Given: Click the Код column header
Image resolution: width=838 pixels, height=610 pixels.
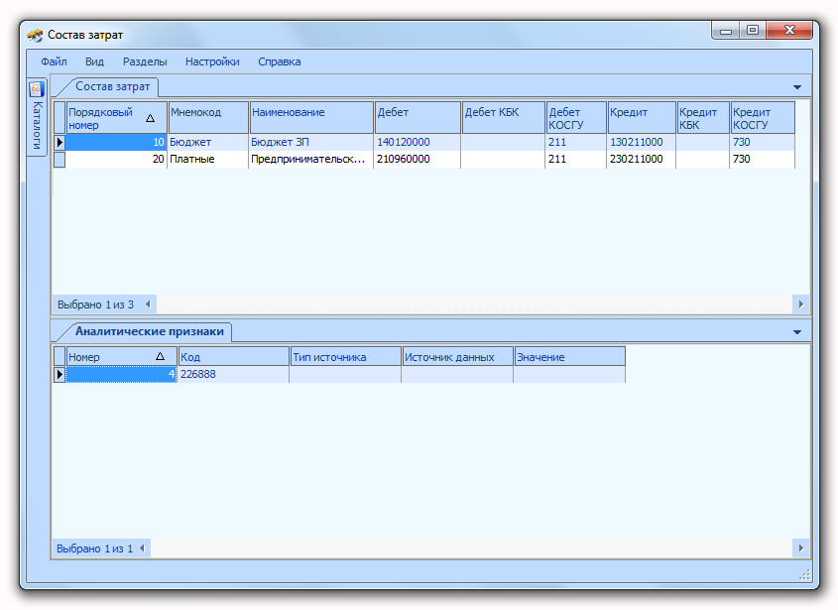Looking at the screenshot, I should tap(234, 357).
